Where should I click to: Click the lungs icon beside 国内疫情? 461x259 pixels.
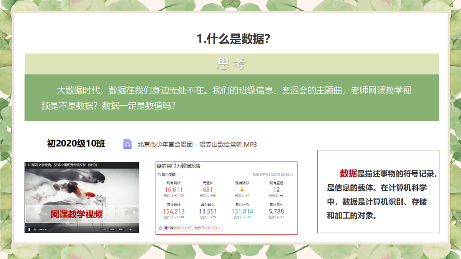point(158,175)
